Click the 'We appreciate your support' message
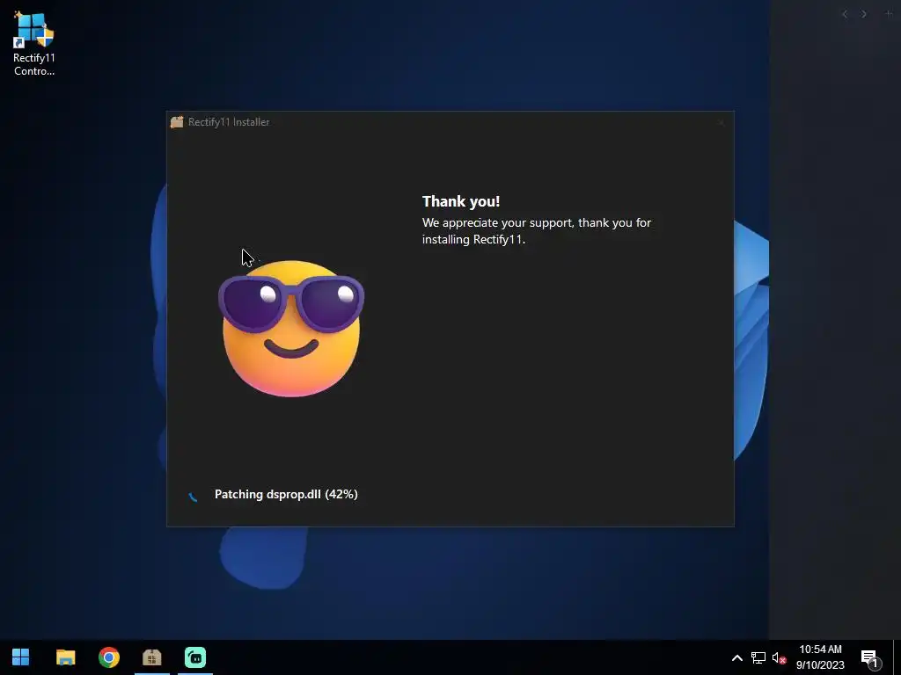901x675 pixels. [x=537, y=231]
